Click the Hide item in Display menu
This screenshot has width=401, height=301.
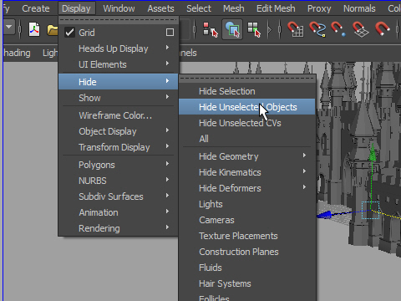(x=118, y=82)
